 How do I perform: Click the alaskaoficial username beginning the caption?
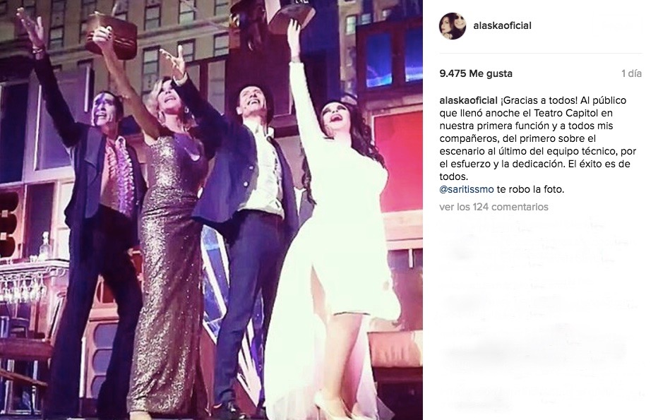coord(468,100)
